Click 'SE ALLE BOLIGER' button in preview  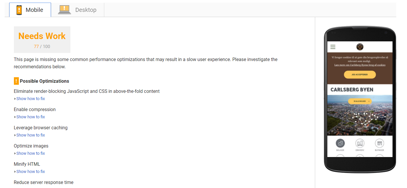tap(360, 101)
